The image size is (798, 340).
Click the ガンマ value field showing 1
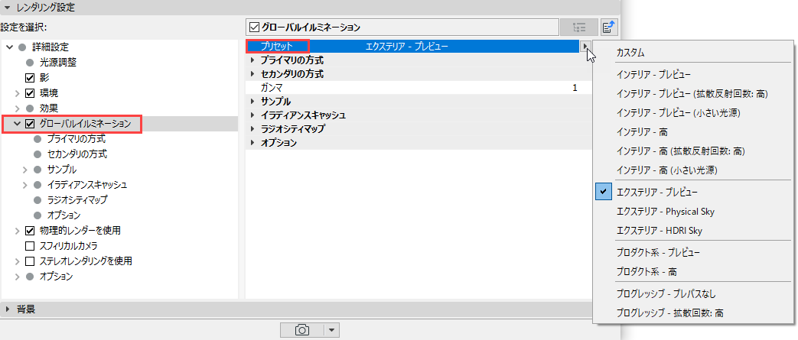pos(575,88)
